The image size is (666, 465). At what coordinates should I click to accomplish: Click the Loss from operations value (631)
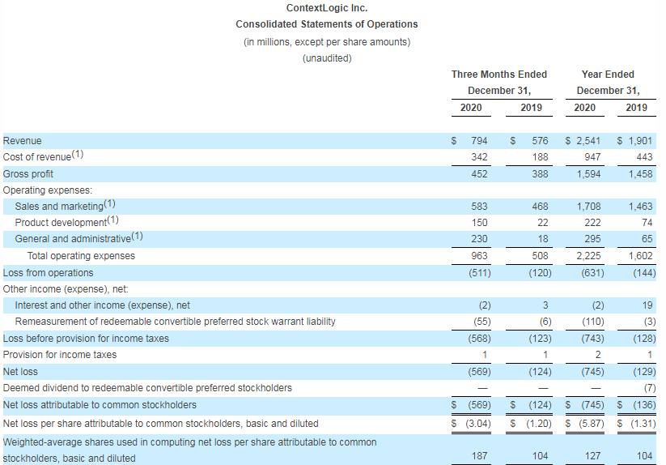(592, 272)
